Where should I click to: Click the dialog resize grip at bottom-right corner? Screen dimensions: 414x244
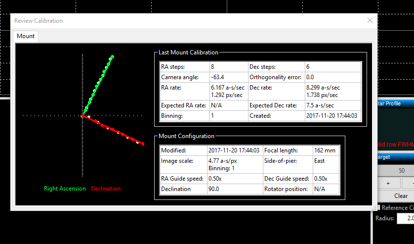375,208
